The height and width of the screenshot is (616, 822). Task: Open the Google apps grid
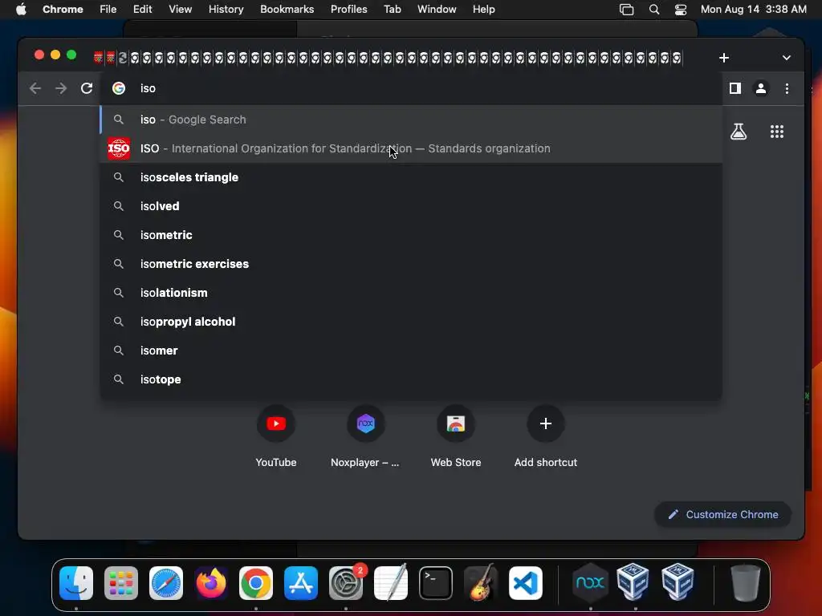[x=777, y=132]
